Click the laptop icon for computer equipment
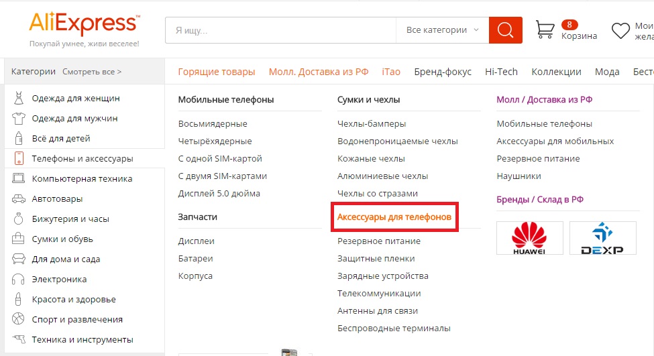654x356 pixels. click(x=18, y=178)
